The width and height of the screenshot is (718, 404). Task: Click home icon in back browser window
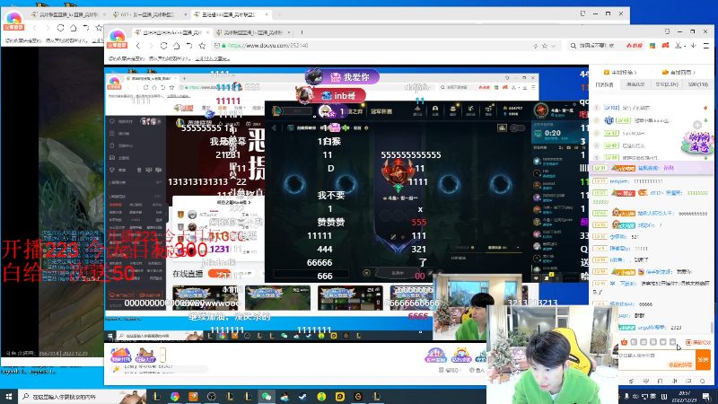point(73,28)
